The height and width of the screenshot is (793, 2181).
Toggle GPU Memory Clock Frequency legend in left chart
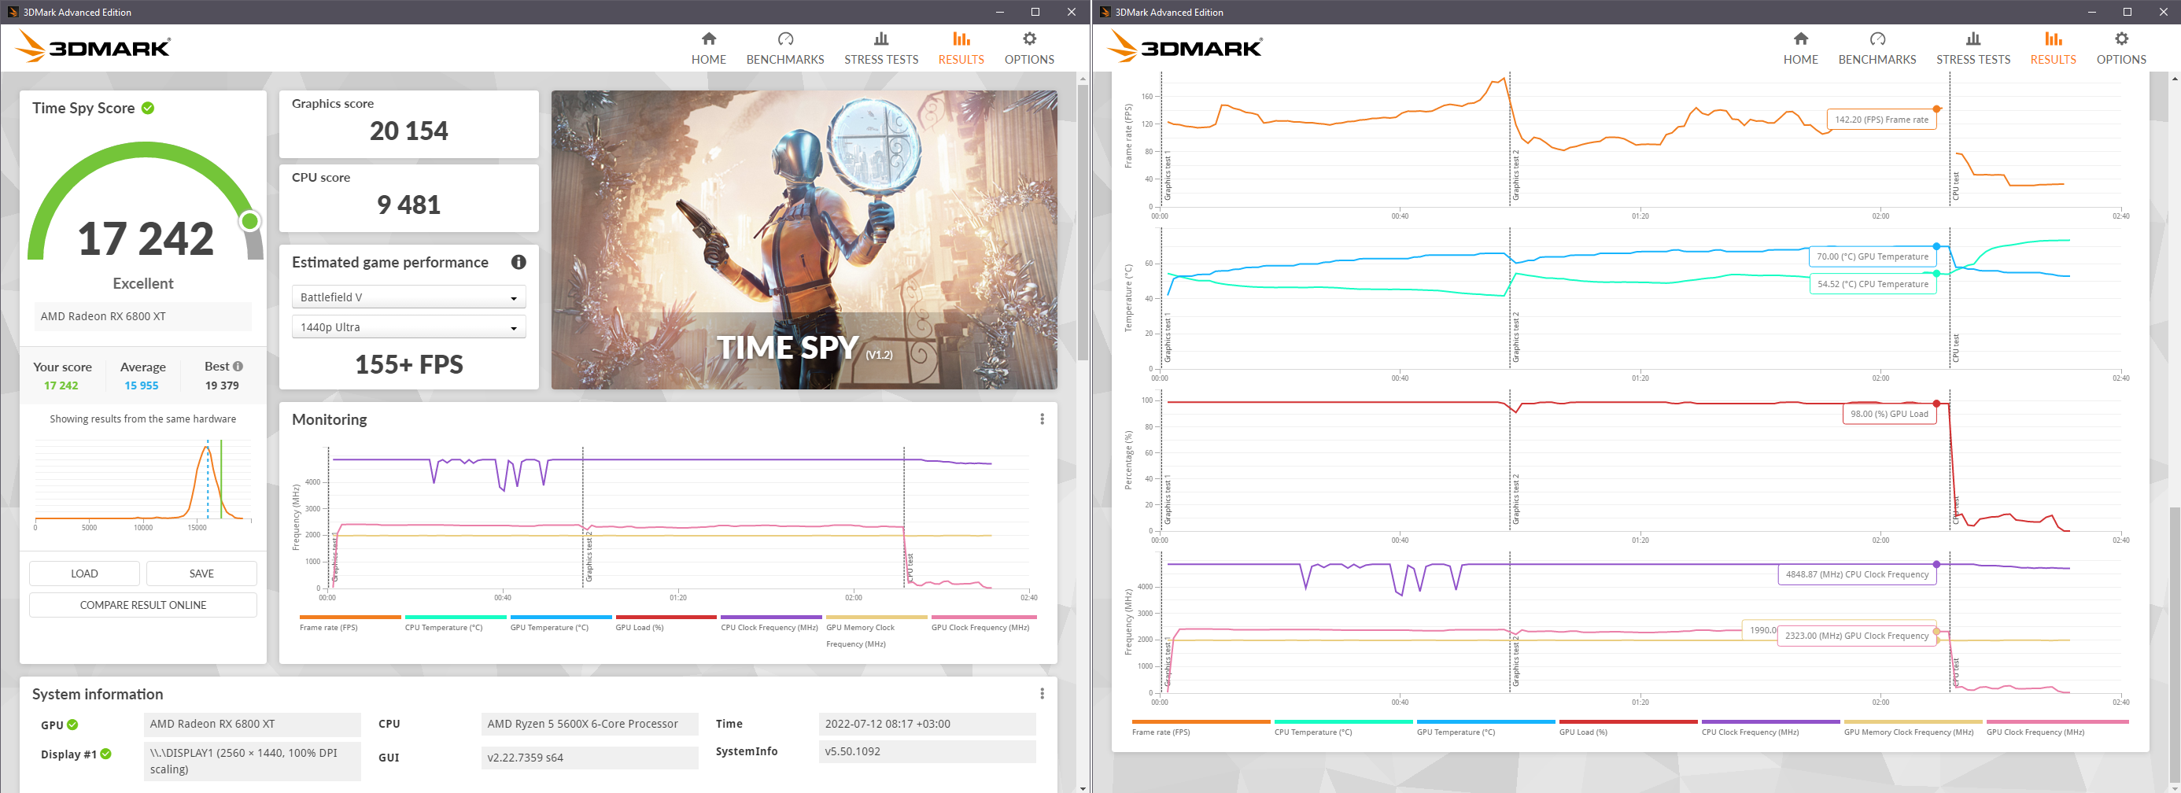[876, 632]
